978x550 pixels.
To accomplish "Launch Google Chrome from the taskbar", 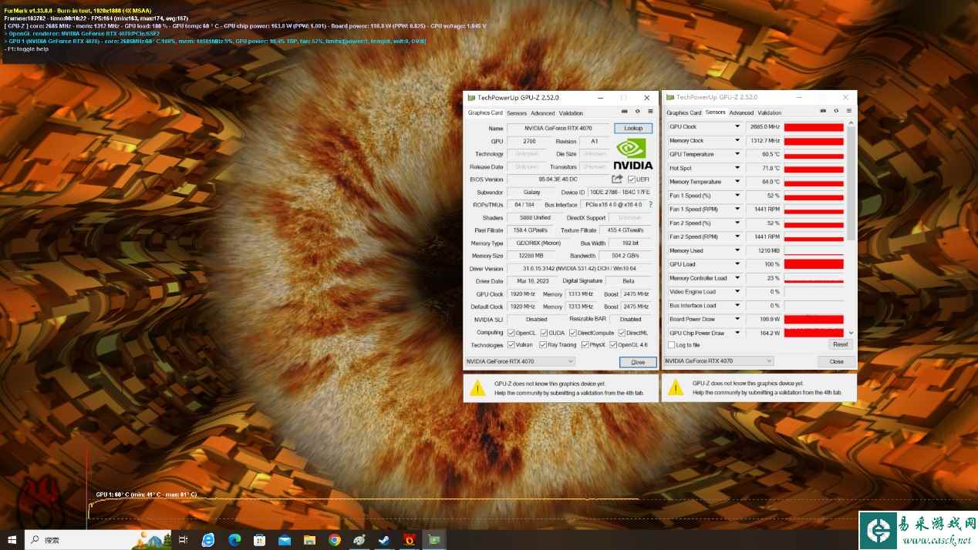I will click(335, 540).
